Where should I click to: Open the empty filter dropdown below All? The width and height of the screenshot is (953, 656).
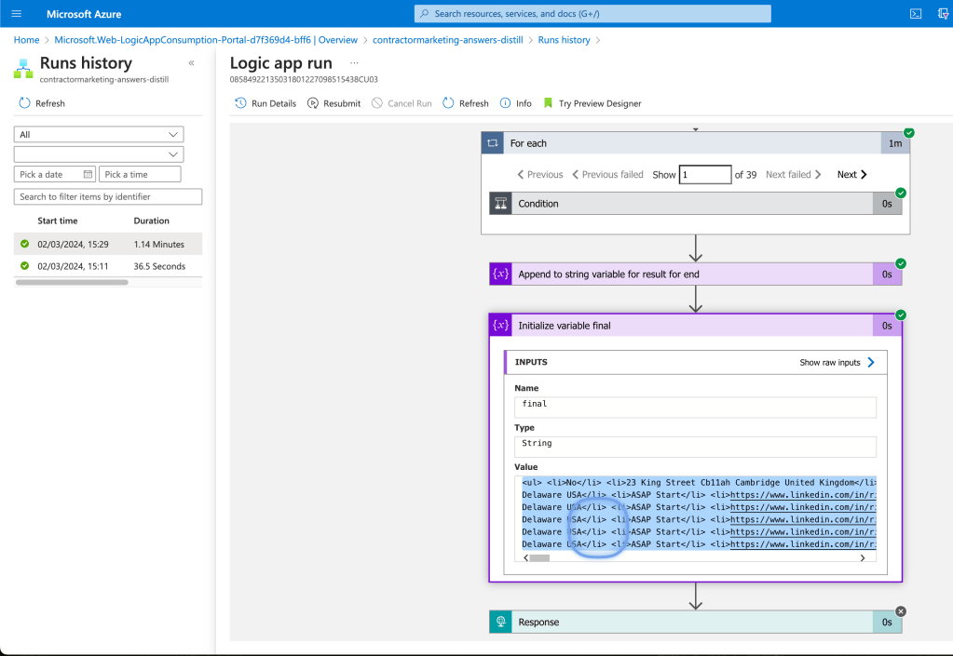[99, 154]
